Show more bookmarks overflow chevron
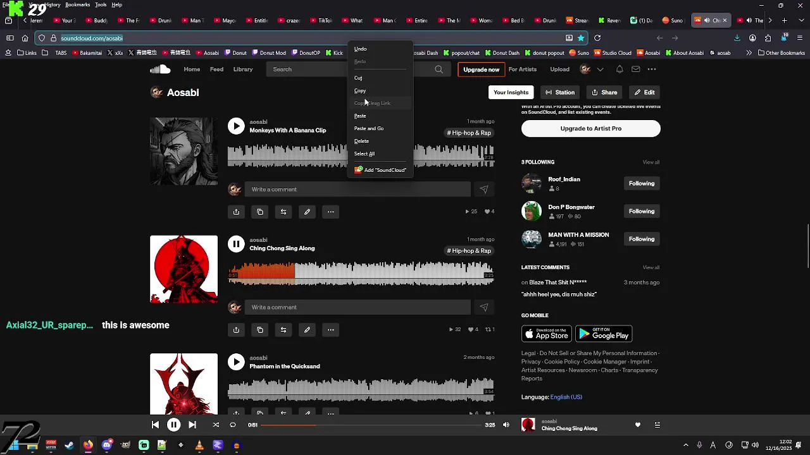810x455 pixels. coord(749,52)
